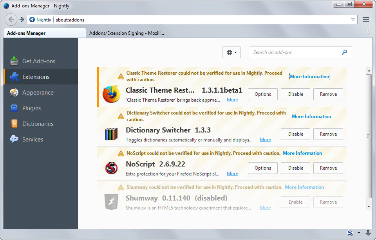This screenshot has height=240, width=376.
Task: Click the back navigation arrow
Action: pyautogui.click(x=11, y=20)
